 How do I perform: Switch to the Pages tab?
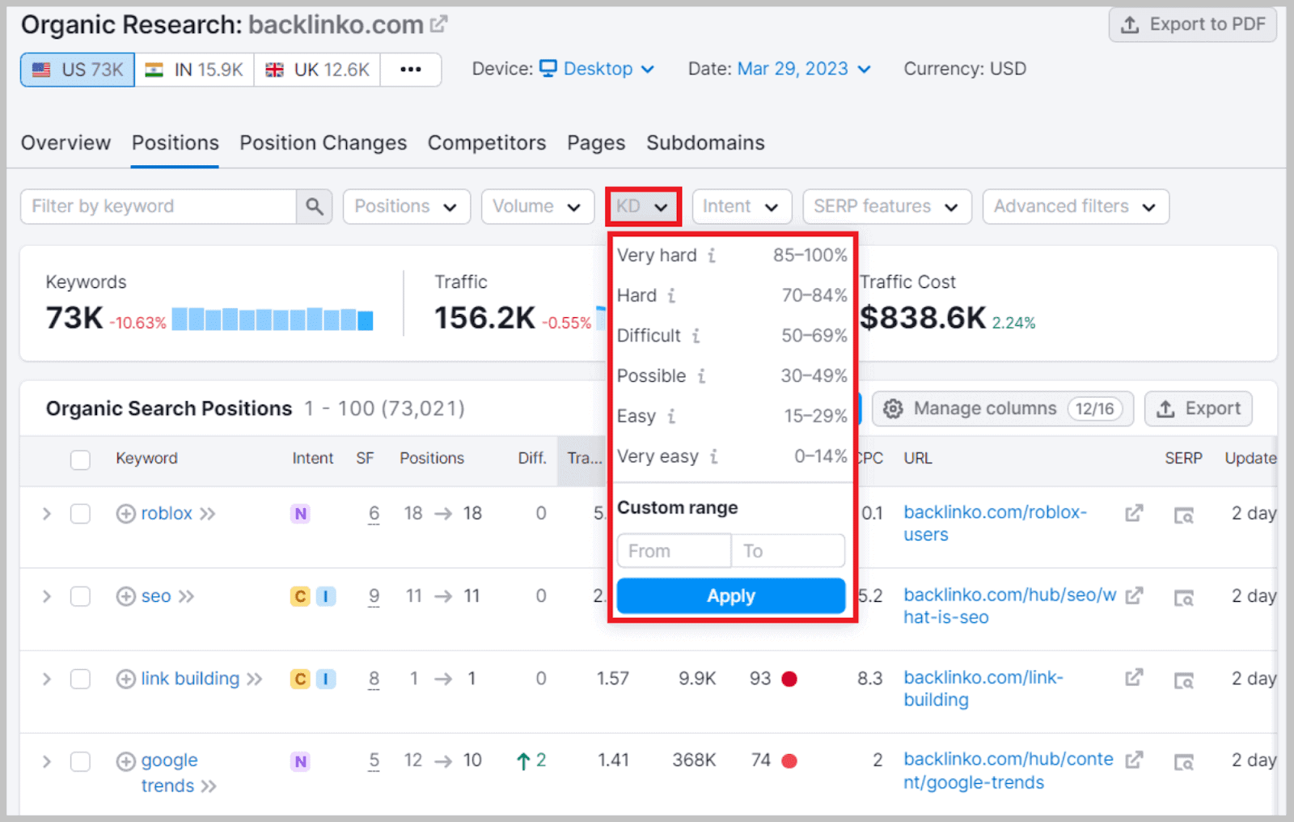click(x=596, y=143)
